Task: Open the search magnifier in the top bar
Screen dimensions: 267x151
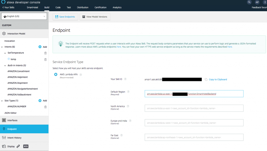Action: click(249, 2)
